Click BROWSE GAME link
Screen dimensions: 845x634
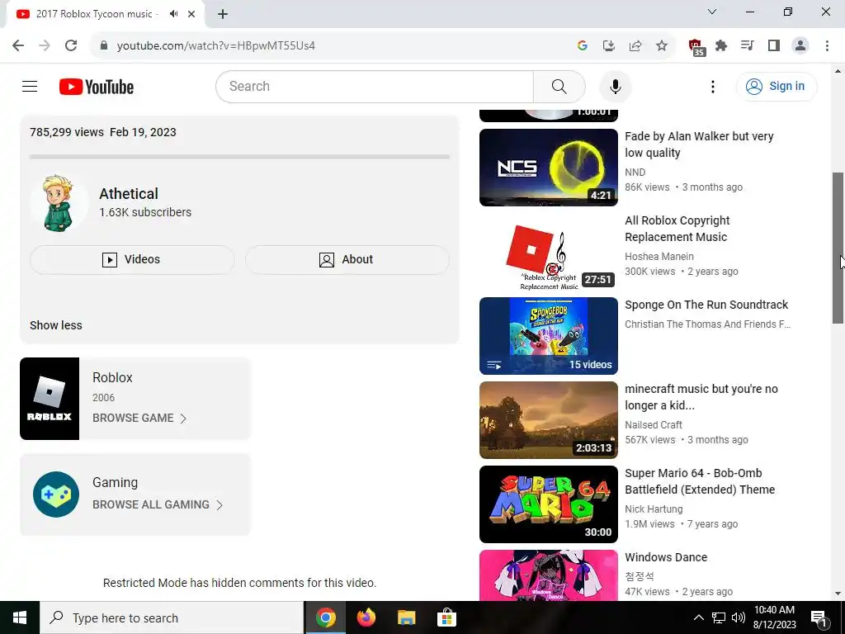pyautogui.click(x=139, y=418)
